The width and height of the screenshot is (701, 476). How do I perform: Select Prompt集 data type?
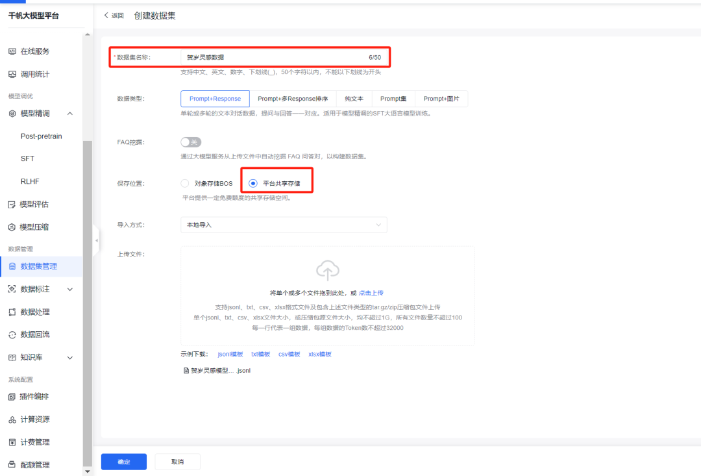[393, 99]
